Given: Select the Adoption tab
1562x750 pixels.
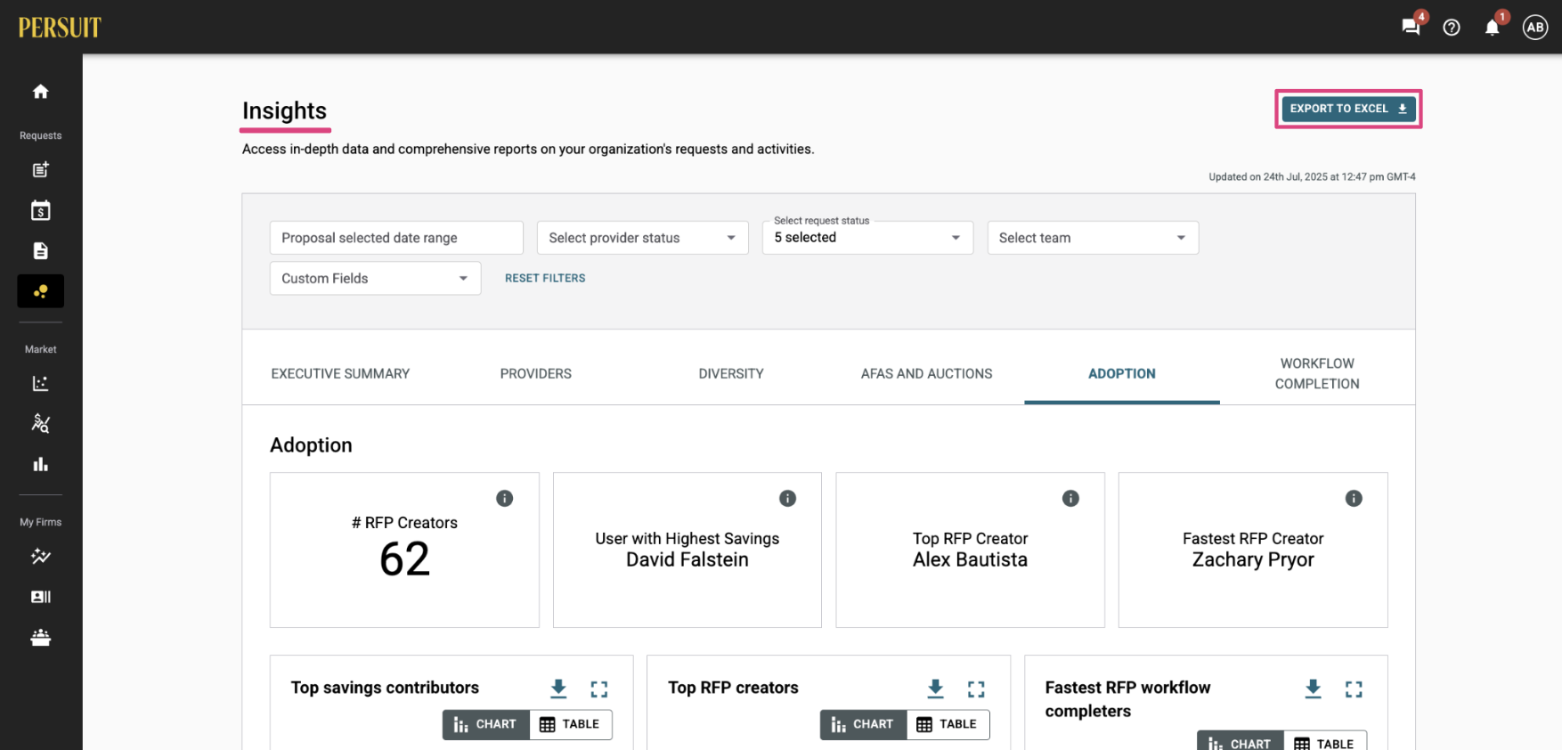Looking at the screenshot, I should (1122, 373).
